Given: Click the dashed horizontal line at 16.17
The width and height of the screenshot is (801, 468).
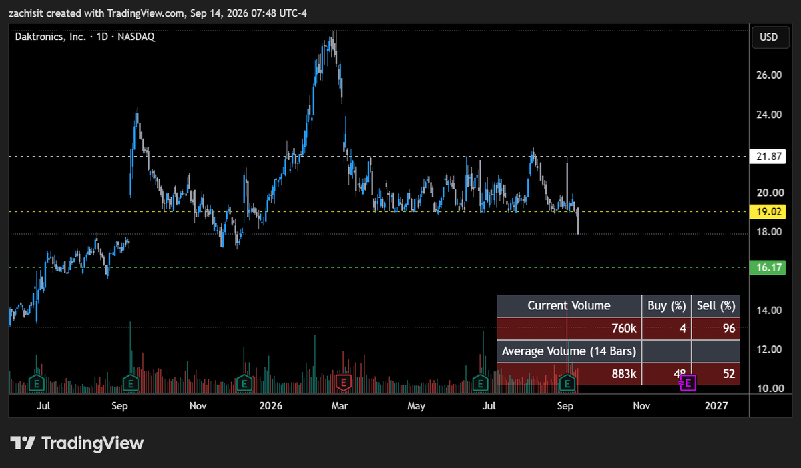Looking at the screenshot, I should pyautogui.click(x=377, y=267).
